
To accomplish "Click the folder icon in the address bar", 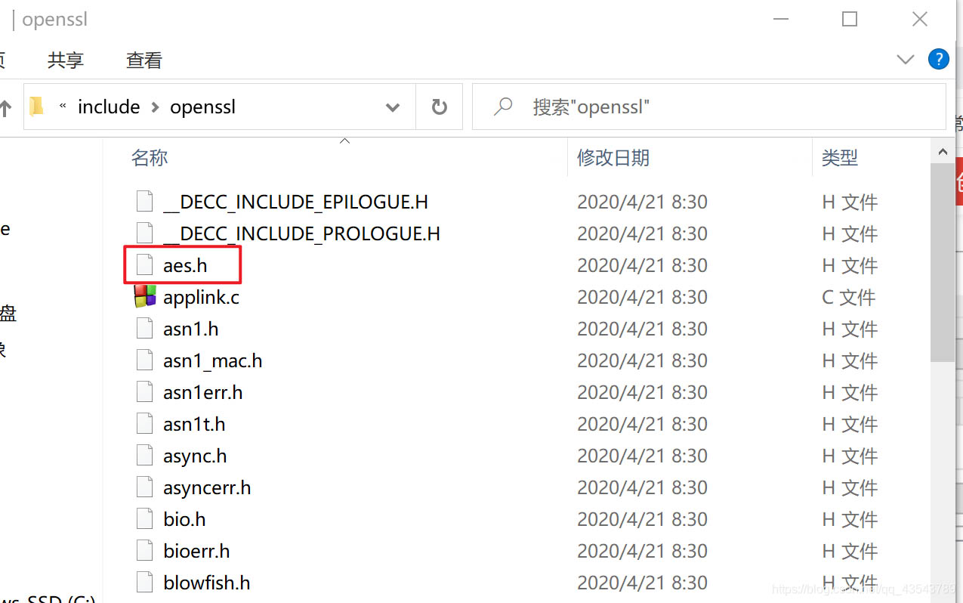I will (x=37, y=107).
